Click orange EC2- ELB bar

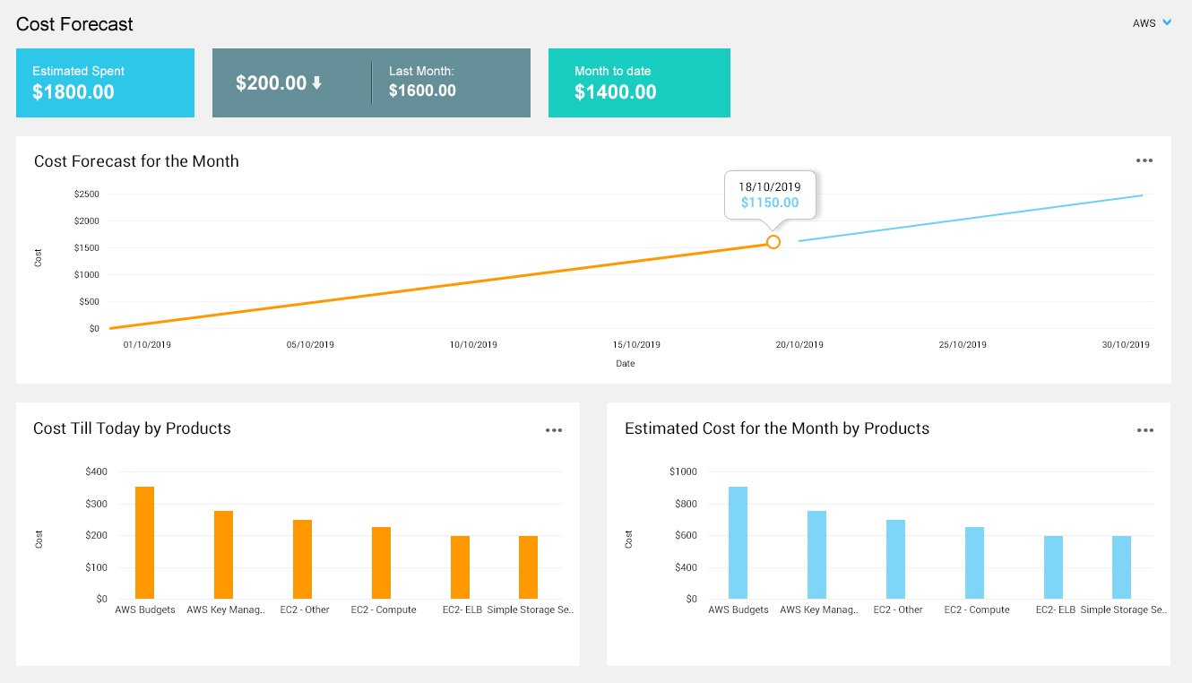(460, 567)
